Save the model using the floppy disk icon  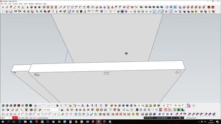coord(11,11)
